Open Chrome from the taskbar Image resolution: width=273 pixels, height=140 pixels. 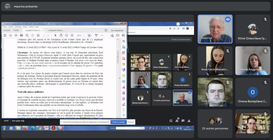pyautogui.click(x=39, y=128)
